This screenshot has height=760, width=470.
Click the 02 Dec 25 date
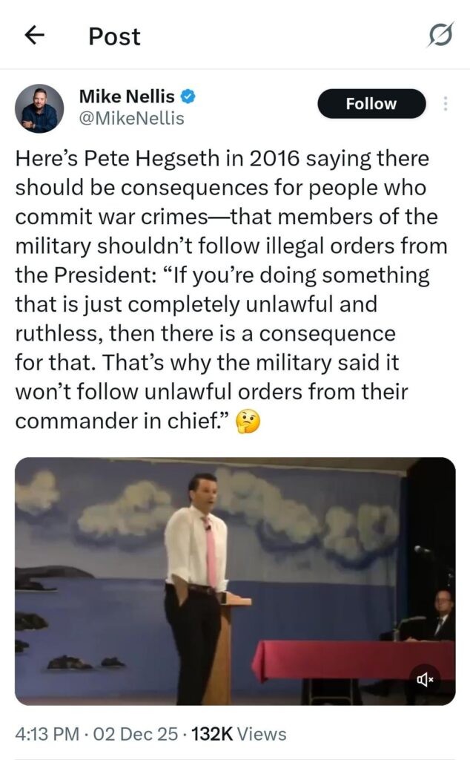[x=135, y=734]
